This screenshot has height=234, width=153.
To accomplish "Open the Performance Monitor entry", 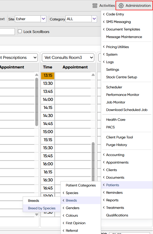I will (122, 95).
